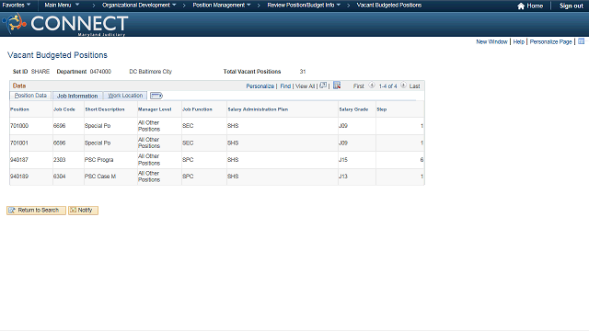Viewport: 589px width, 331px height.
Task: Expand Review Position/Budget Info breadcrumb menu
Action: (304, 5)
